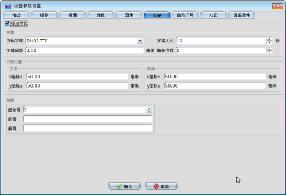Click the green checkmark on 确认 button
This screenshot has width=286, height=195.
119,186
